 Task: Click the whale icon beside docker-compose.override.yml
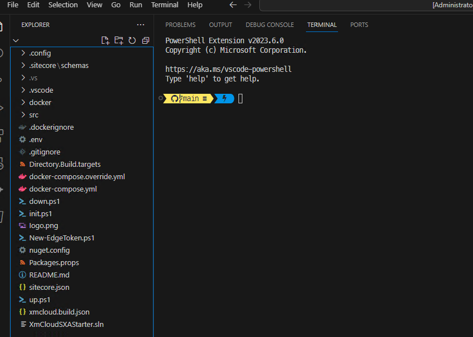pos(22,176)
